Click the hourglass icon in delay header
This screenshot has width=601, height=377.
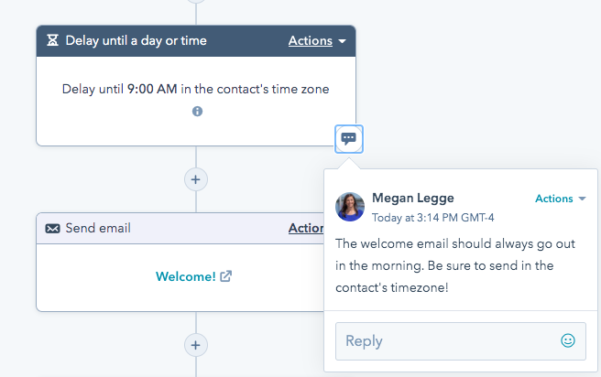click(52, 40)
